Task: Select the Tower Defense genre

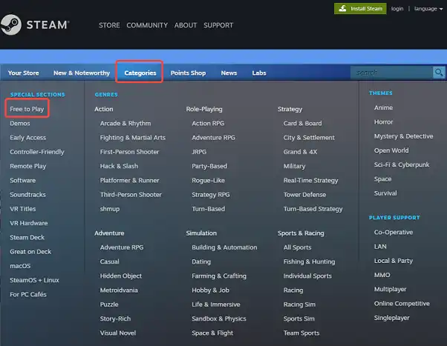Action: pyautogui.click(x=304, y=195)
